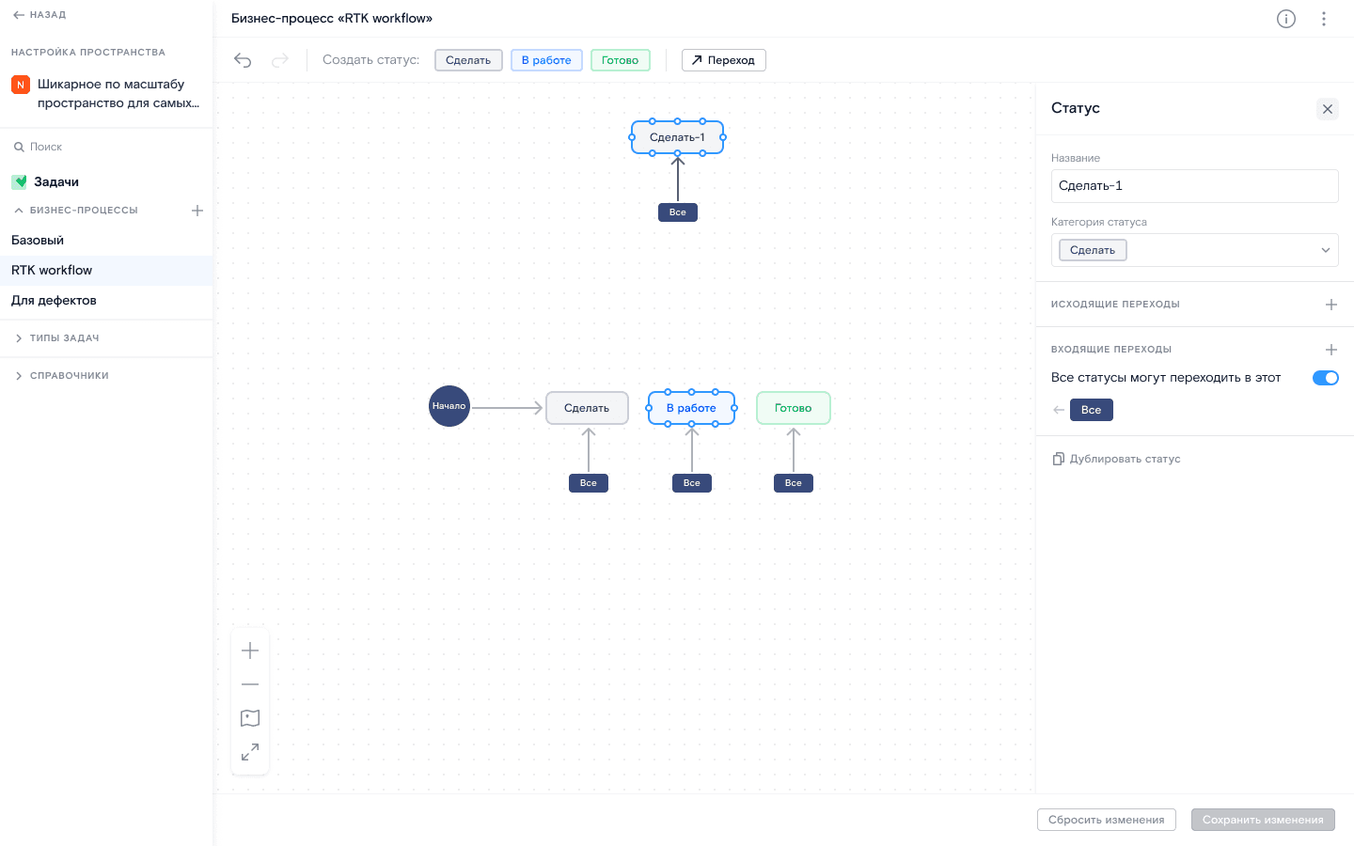1354x846 pixels.
Task: Open the Категория статуса dropdown
Action: (1194, 250)
